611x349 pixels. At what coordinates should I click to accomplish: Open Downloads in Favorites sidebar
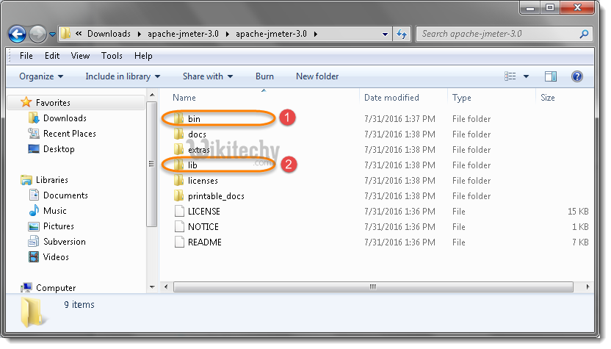pos(65,118)
